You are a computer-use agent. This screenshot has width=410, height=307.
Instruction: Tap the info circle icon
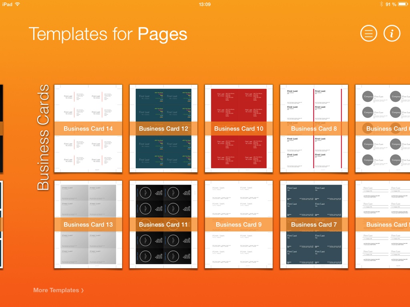point(392,34)
